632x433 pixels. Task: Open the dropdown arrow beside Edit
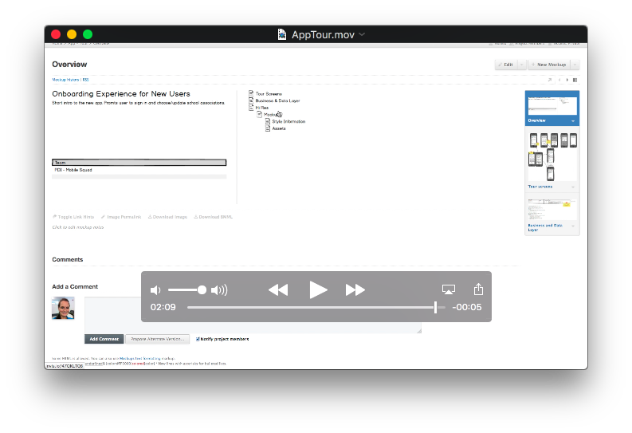521,65
